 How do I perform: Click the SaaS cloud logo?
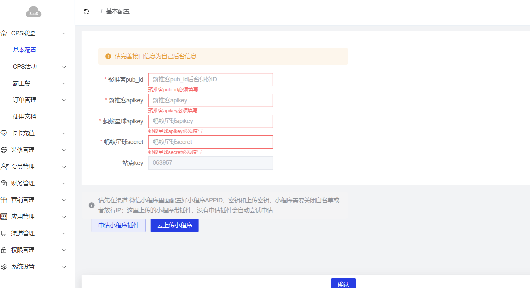tap(34, 12)
